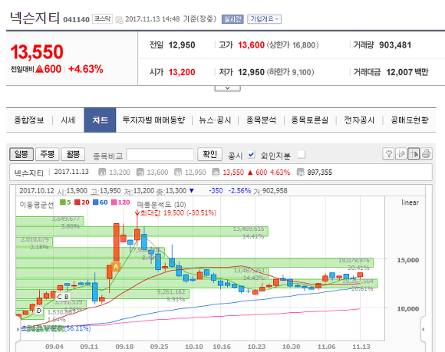Select the 주봉 weekly candle button
Image resolution: width=445 pixels, height=352 pixels.
pyautogui.click(x=47, y=154)
